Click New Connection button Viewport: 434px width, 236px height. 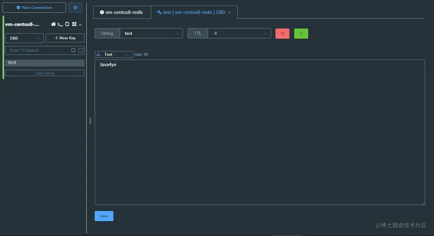point(34,8)
